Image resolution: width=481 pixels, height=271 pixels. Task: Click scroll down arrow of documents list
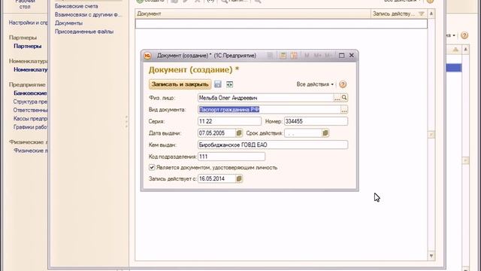coord(431,256)
